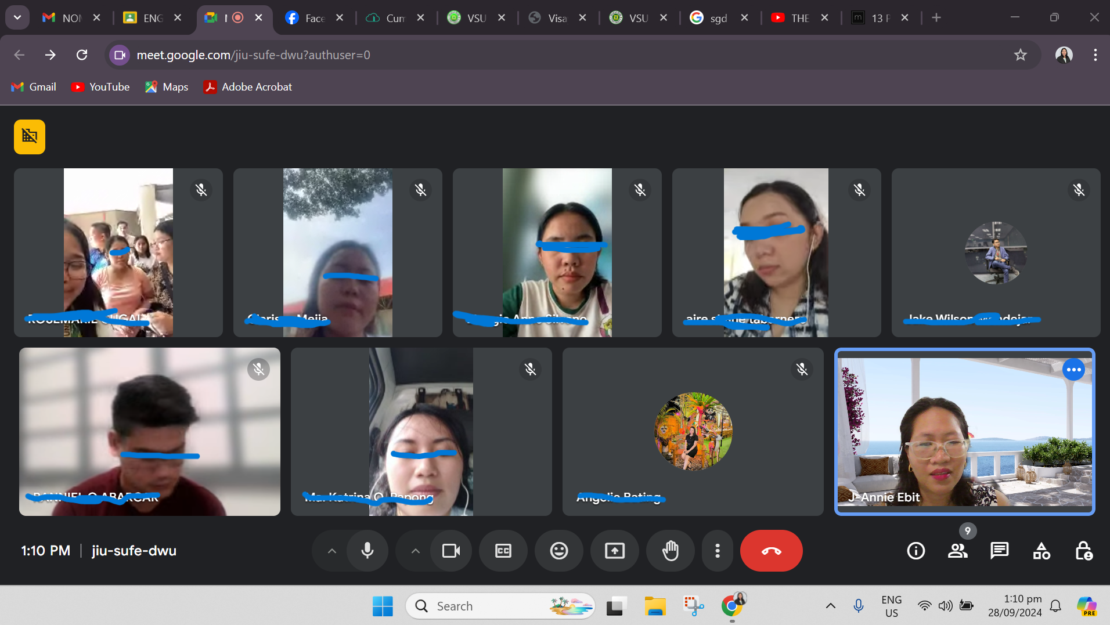1110x625 pixels.
Task: Open the meeting details info icon
Action: (916, 551)
